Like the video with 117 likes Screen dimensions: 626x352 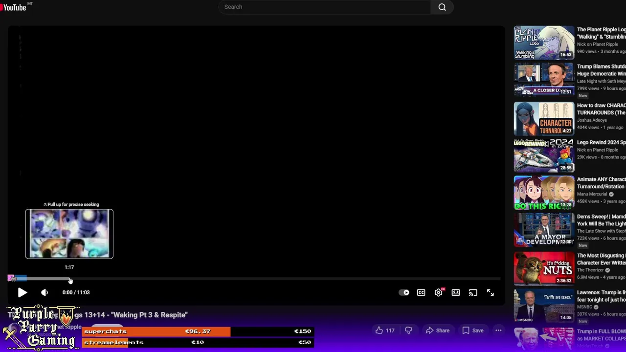[385, 330]
